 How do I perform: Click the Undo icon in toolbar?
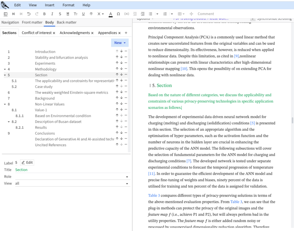click(x=29, y=14)
